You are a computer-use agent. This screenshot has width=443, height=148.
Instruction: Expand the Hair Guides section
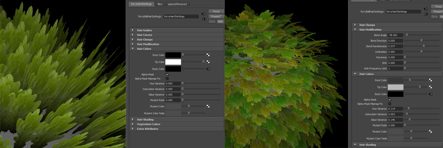(x=176, y=30)
